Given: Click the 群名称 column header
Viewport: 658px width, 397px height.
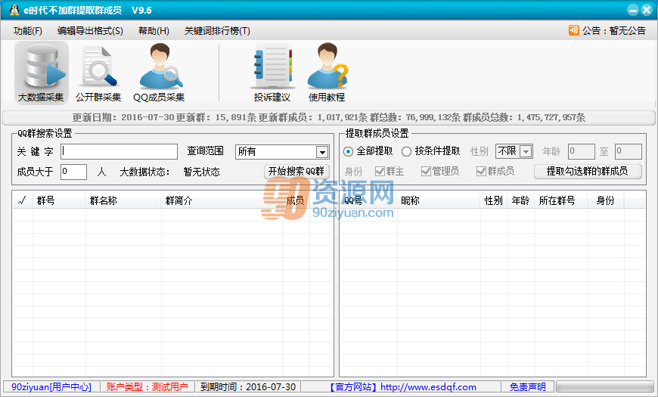Looking at the screenshot, I should click(123, 200).
